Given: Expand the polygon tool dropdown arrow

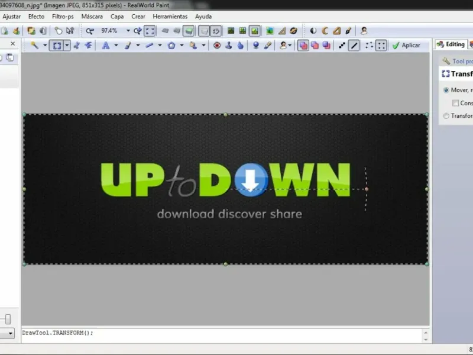Looking at the screenshot, I should pyautogui.click(x=182, y=46).
